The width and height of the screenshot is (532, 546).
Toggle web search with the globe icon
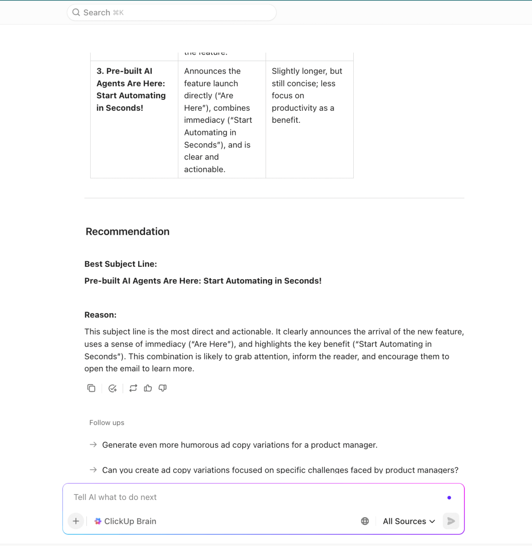pos(365,521)
